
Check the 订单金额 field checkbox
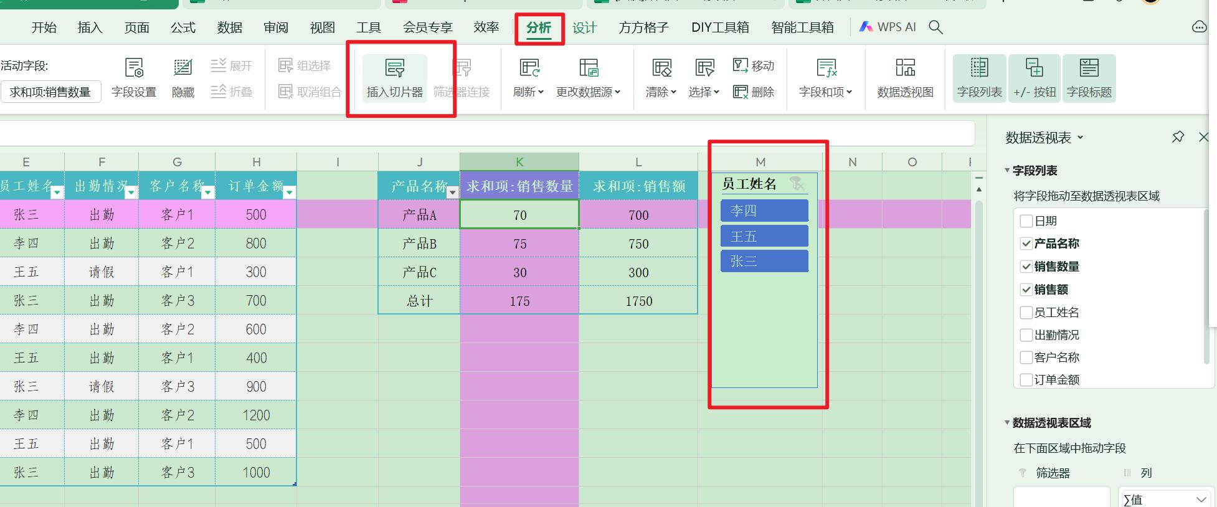coord(1026,380)
